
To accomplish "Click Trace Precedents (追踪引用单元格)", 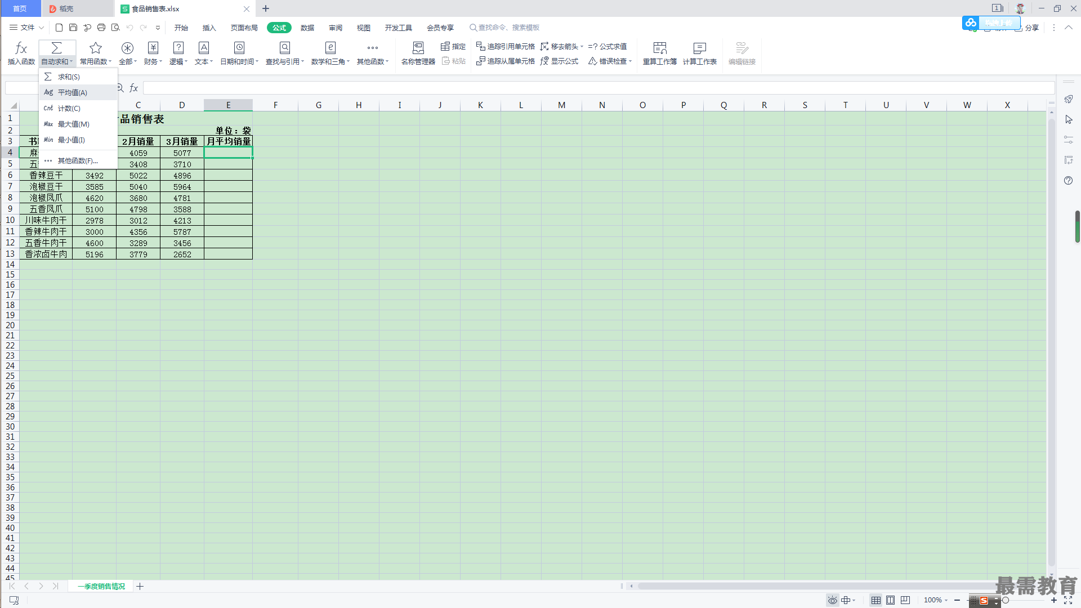I will (x=506, y=46).
